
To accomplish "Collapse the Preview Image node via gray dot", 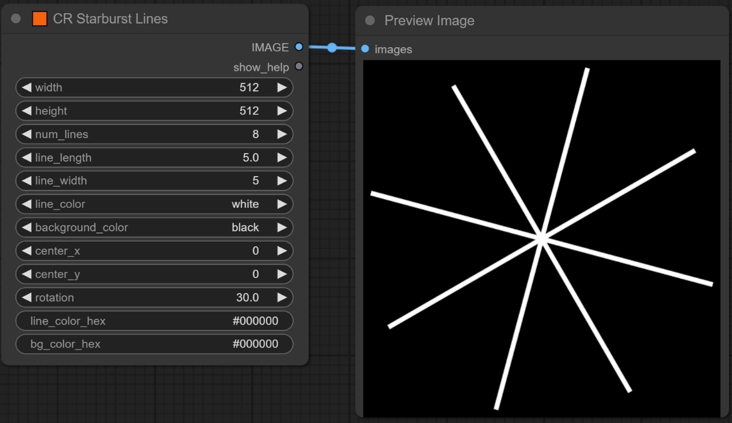I will pos(370,21).
